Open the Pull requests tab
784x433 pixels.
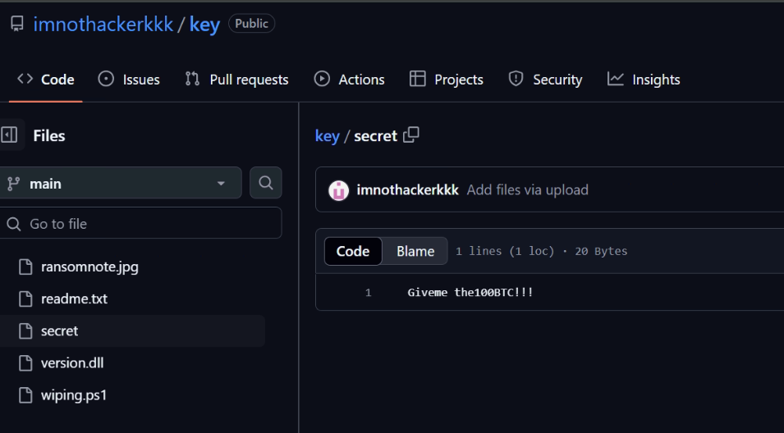(236, 80)
